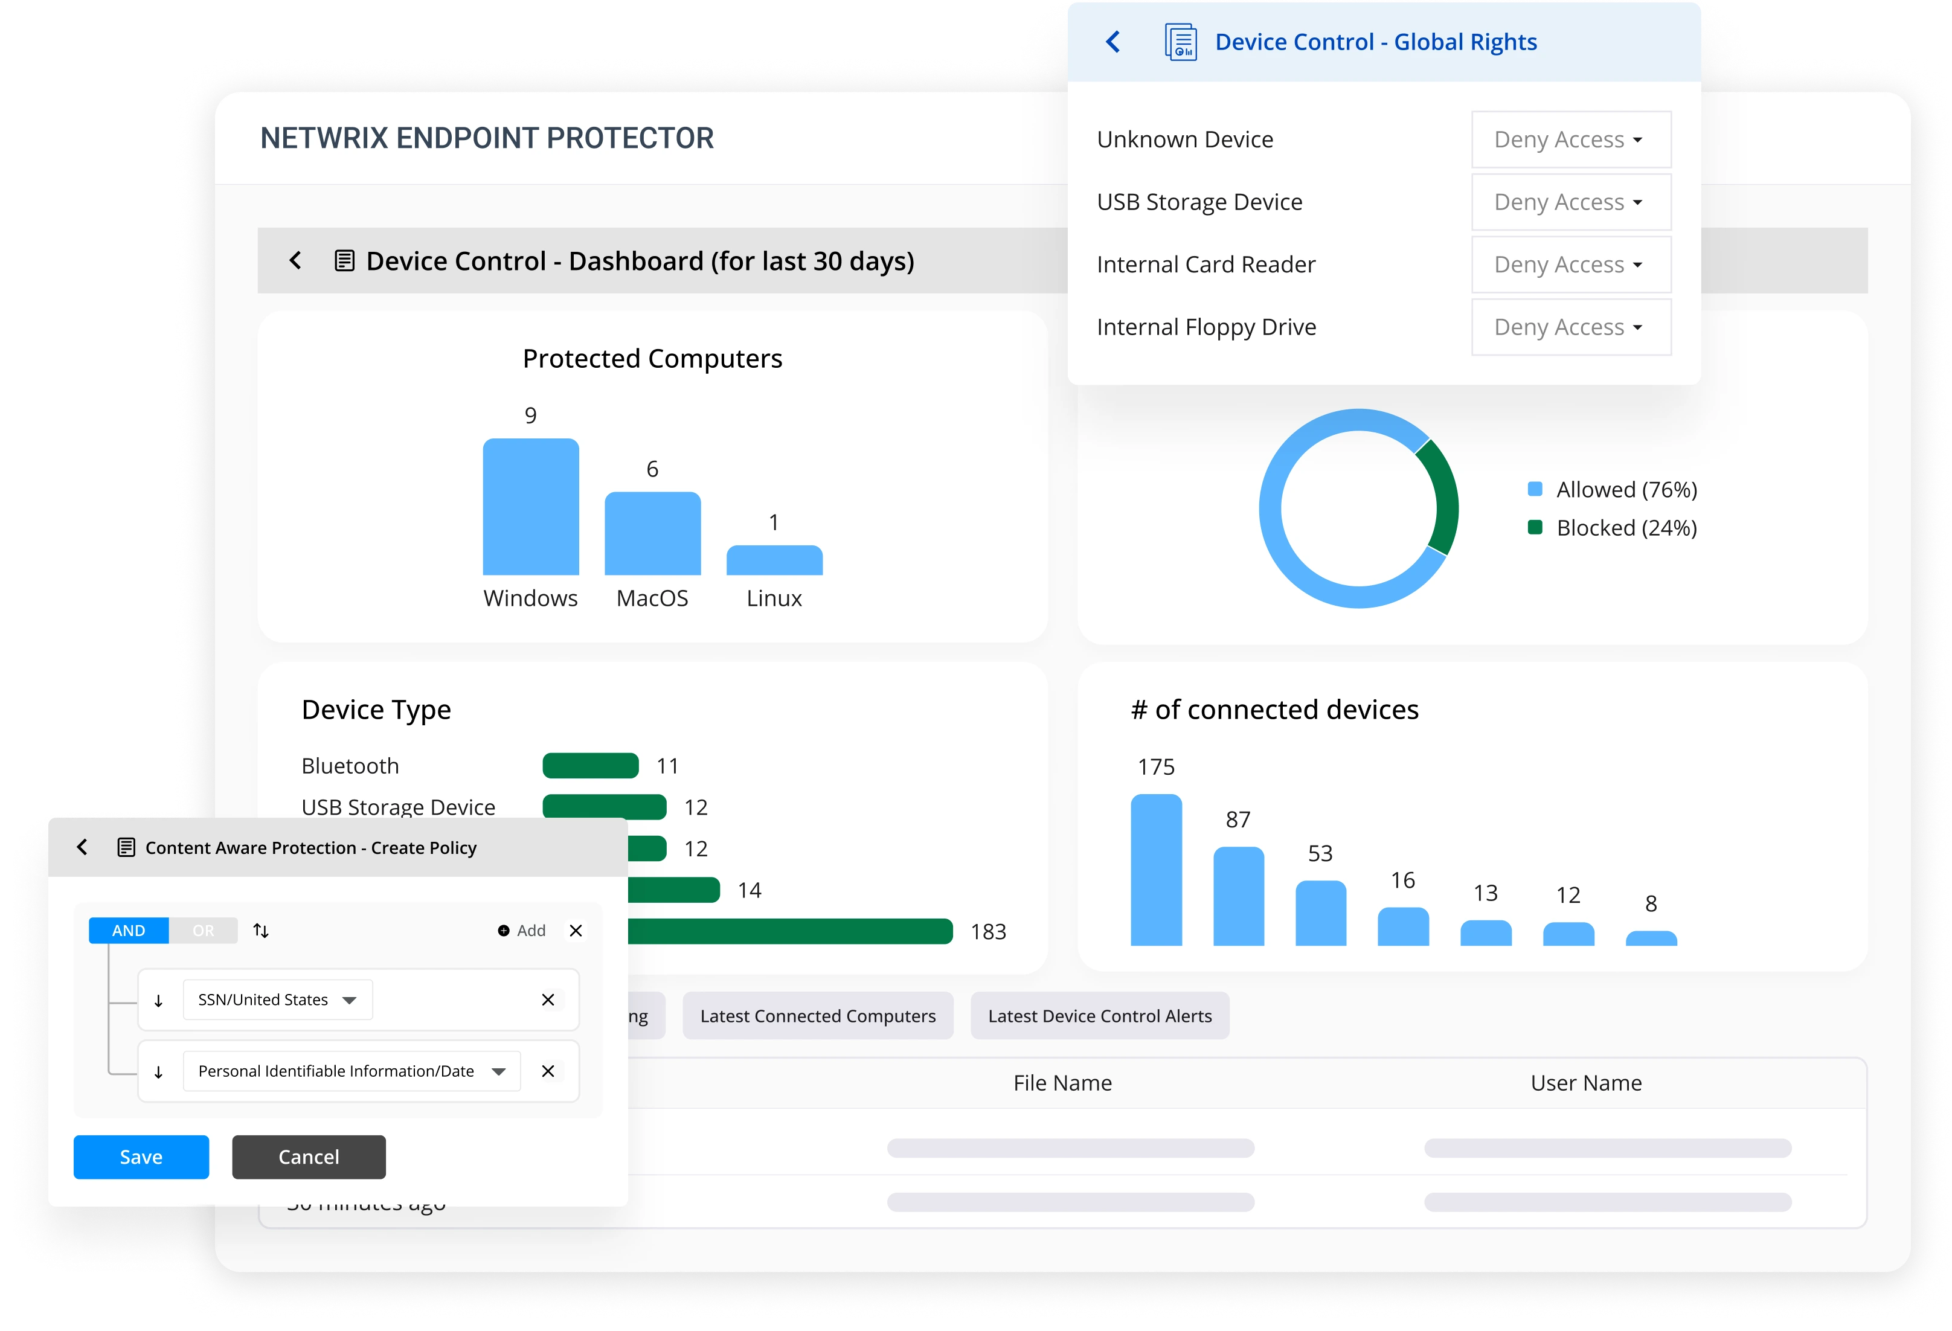Remove the SSN/United States condition

pyautogui.click(x=548, y=999)
